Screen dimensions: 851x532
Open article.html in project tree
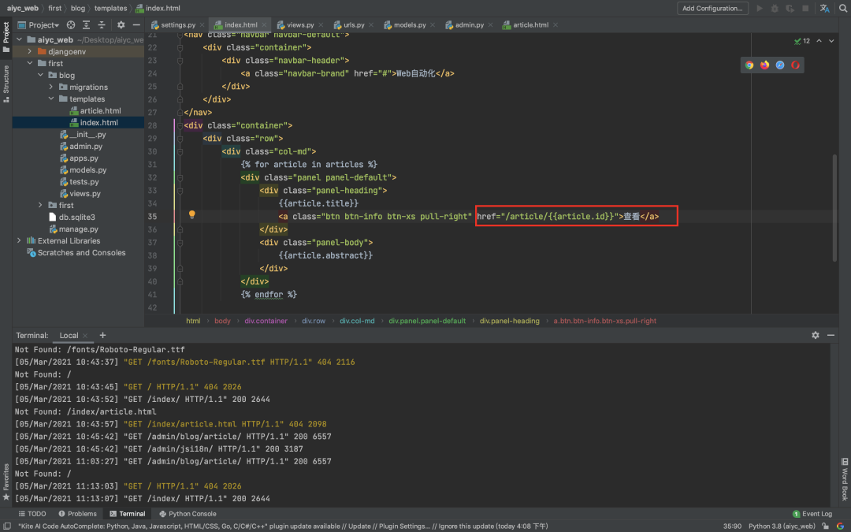click(100, 111)
